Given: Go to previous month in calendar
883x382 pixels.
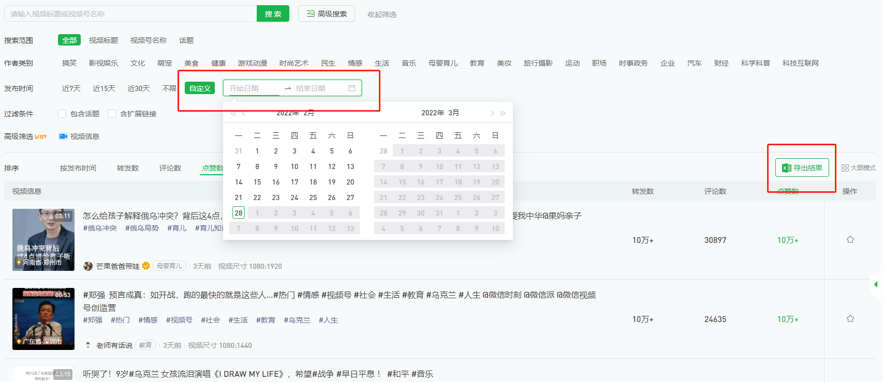Looking at the screenshot, I should tap(244, 113).
